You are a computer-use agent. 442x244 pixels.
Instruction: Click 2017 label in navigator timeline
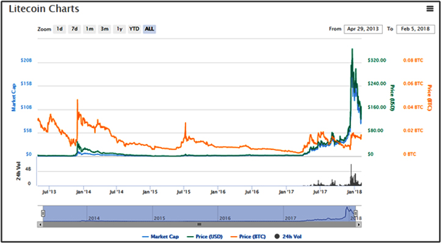point(291,218)
